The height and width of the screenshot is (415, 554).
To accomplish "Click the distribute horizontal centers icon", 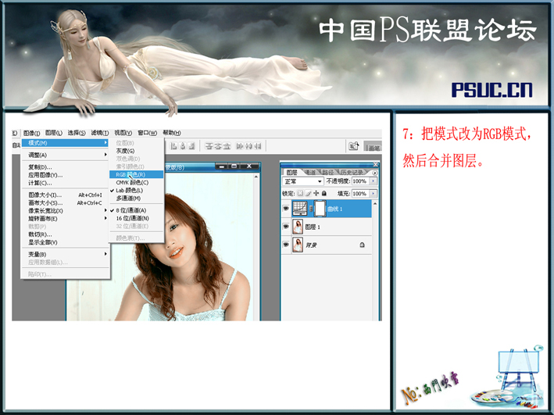I will [248, 146].
